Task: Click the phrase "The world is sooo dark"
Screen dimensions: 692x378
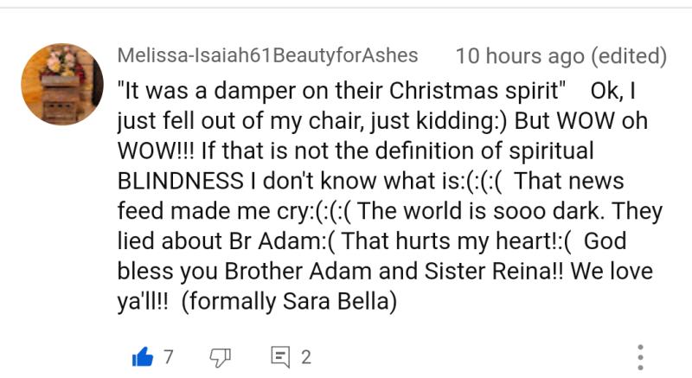Action: click(x=466, y=211)
